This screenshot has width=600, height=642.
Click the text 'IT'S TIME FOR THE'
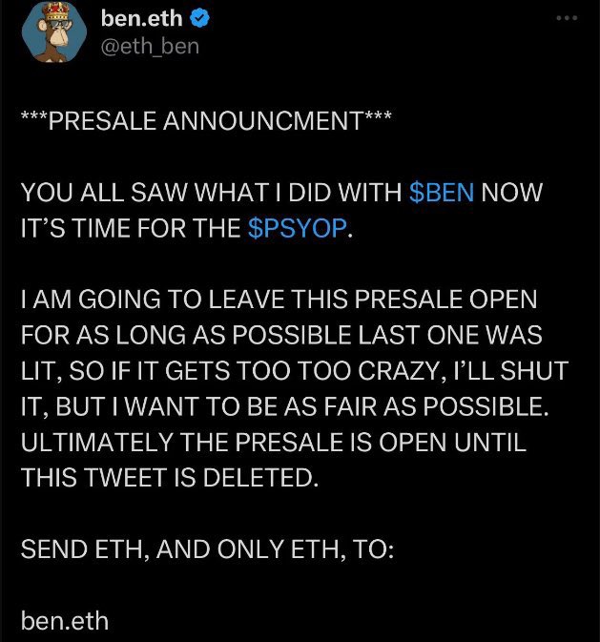pos(131,228)
